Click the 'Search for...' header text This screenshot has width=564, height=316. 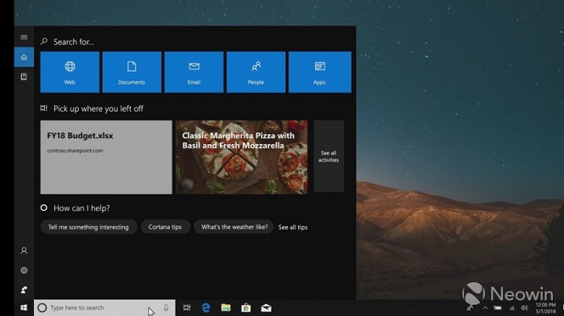[x=74, y=42]
